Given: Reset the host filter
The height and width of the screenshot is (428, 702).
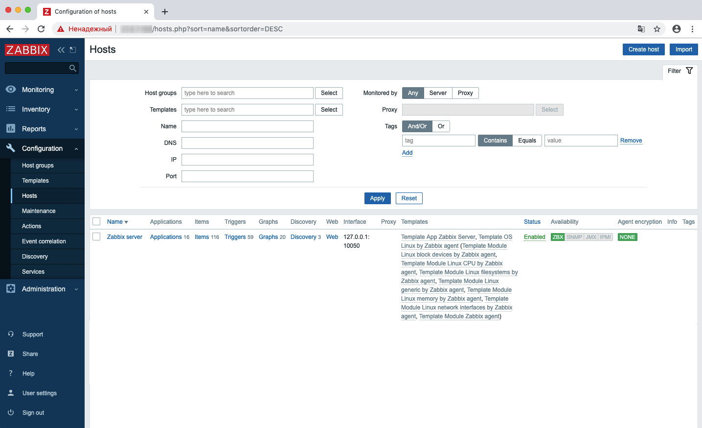Looking at the screenshot, I should (409, 198).
